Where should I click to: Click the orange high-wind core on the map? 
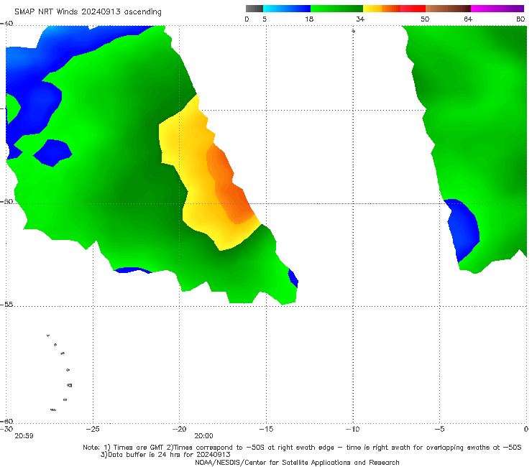[x=229, y=185]
